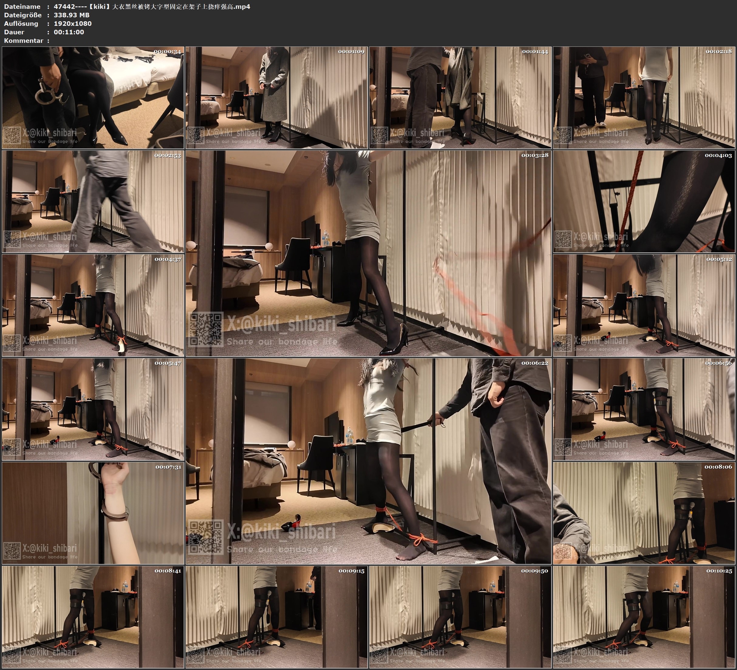This screenshot has width=737, height=670.
Task: Click the thumbnail marked 00:06:56
Action: tap(644, 409)
